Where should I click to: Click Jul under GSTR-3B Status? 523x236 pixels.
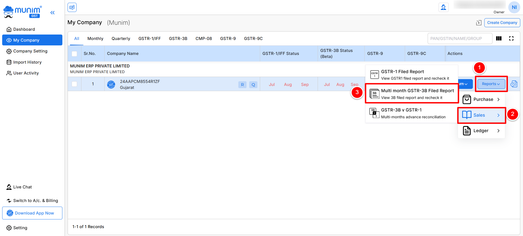[327, 85]
